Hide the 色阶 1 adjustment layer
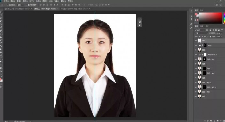The height and width of the screenshot is (122, 225). coord(196,46)
